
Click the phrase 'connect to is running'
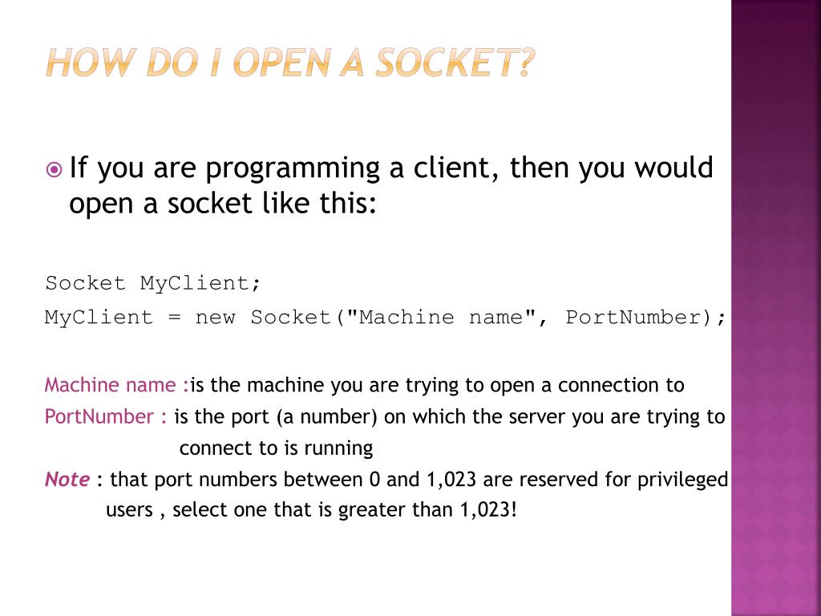click(276, 448)
